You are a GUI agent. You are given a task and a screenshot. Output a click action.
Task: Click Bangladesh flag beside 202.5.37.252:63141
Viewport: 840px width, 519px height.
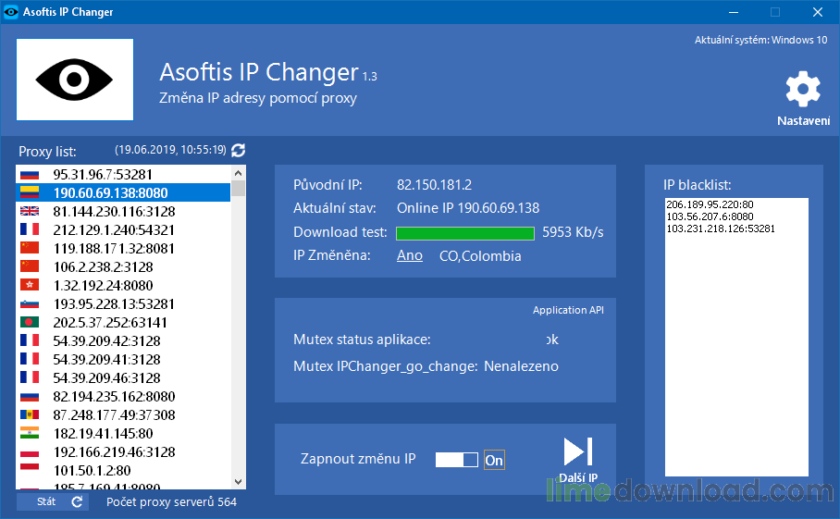pos(30,322)
